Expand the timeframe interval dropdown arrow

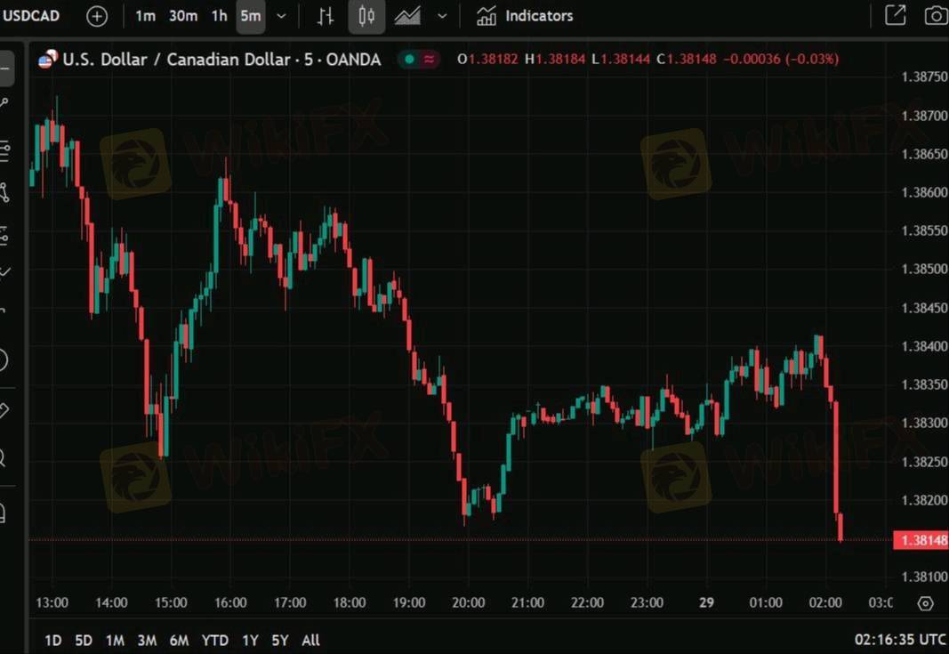281,16
